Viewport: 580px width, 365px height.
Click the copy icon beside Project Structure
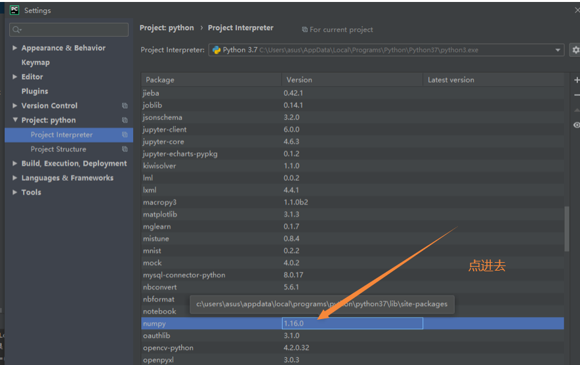coord(125,149)
